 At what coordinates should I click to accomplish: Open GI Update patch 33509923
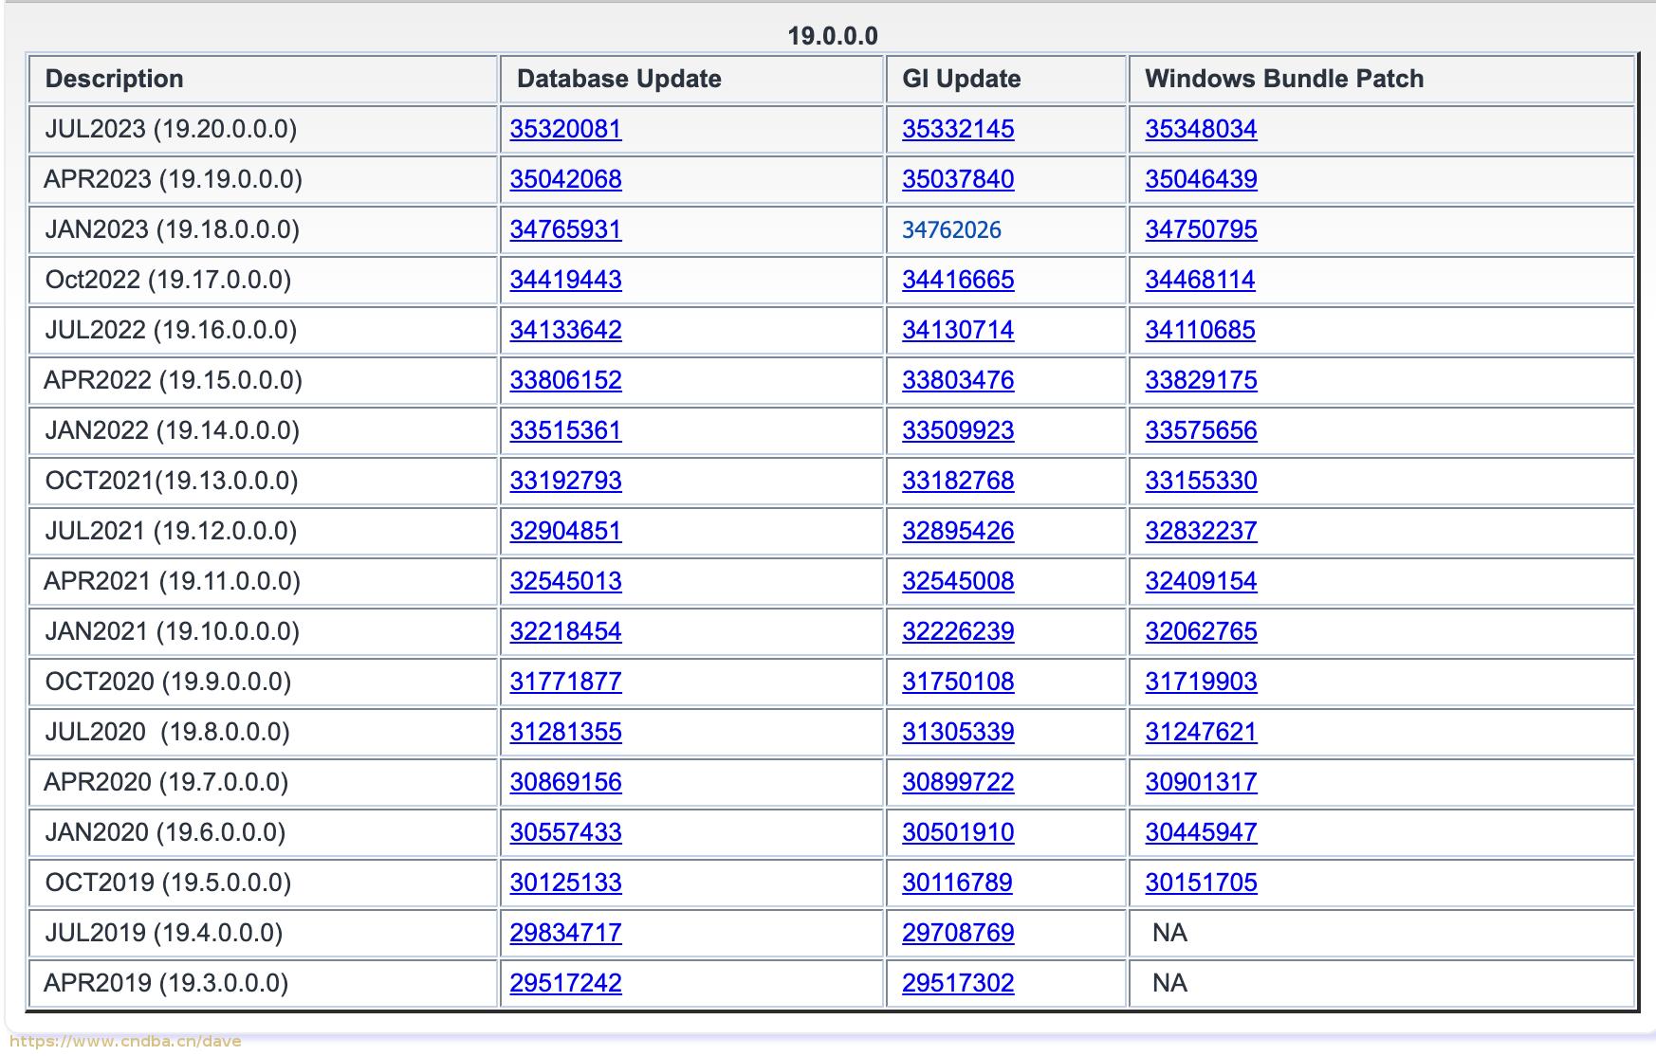click(958, 430)
